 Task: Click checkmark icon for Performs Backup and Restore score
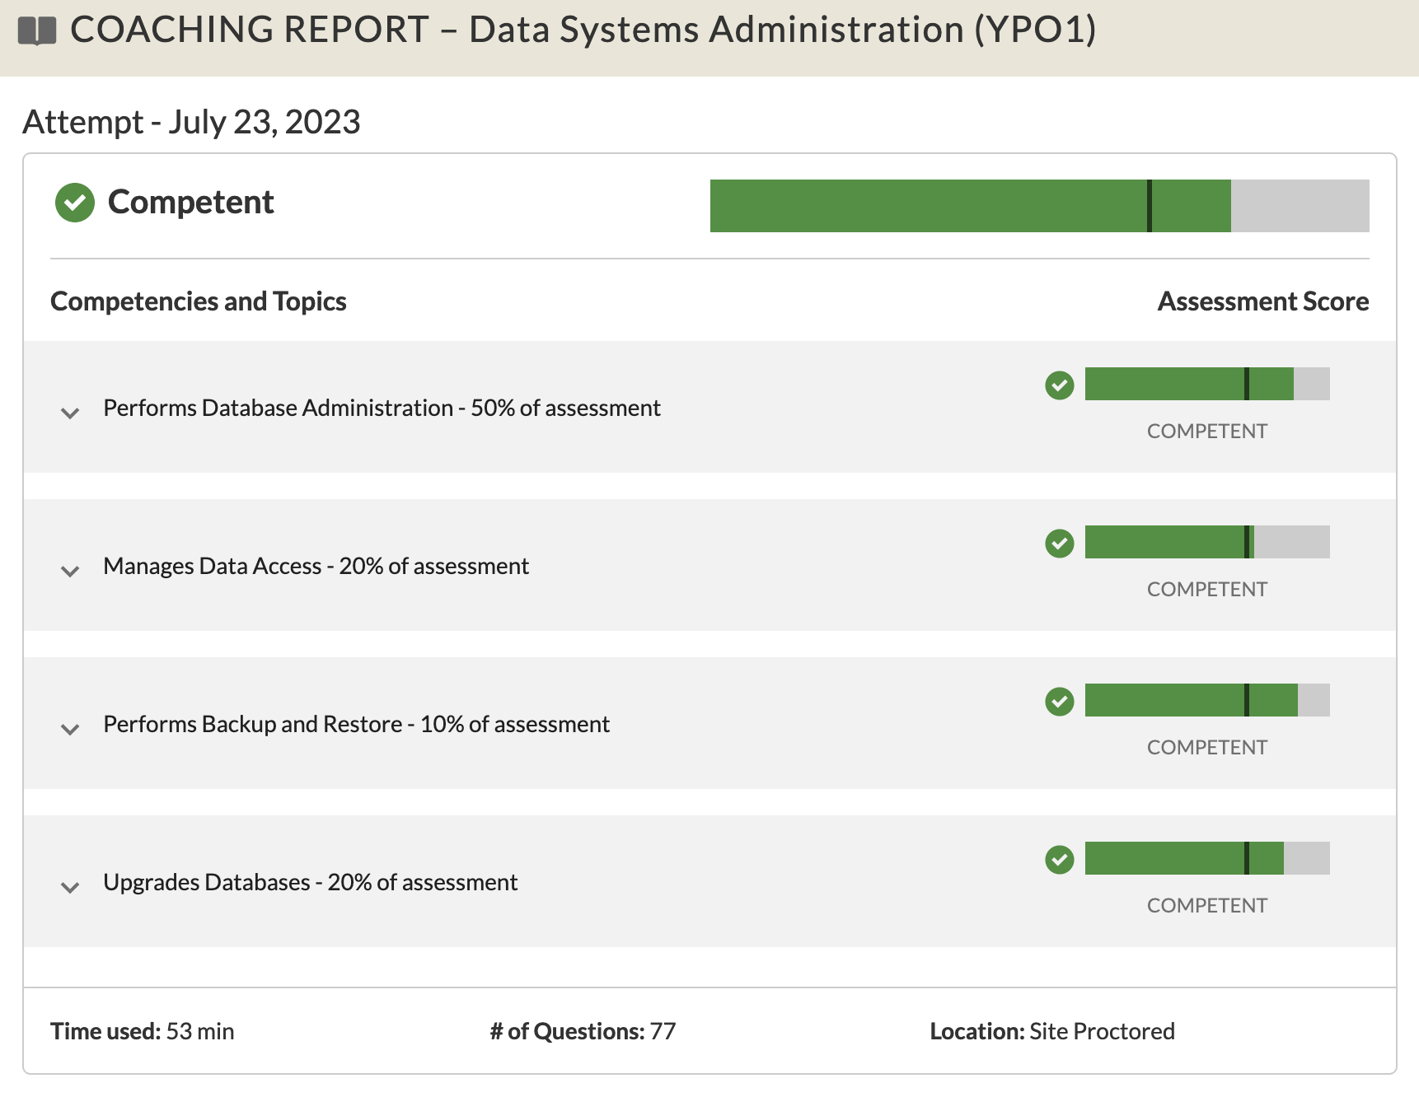tap(1060, 701)
